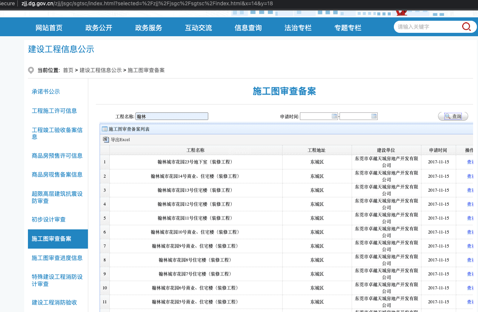The width and height of the screenshot is (478, 312).
Task: Open 网站首页 in the navigation bar
Action: click(49, 28)
